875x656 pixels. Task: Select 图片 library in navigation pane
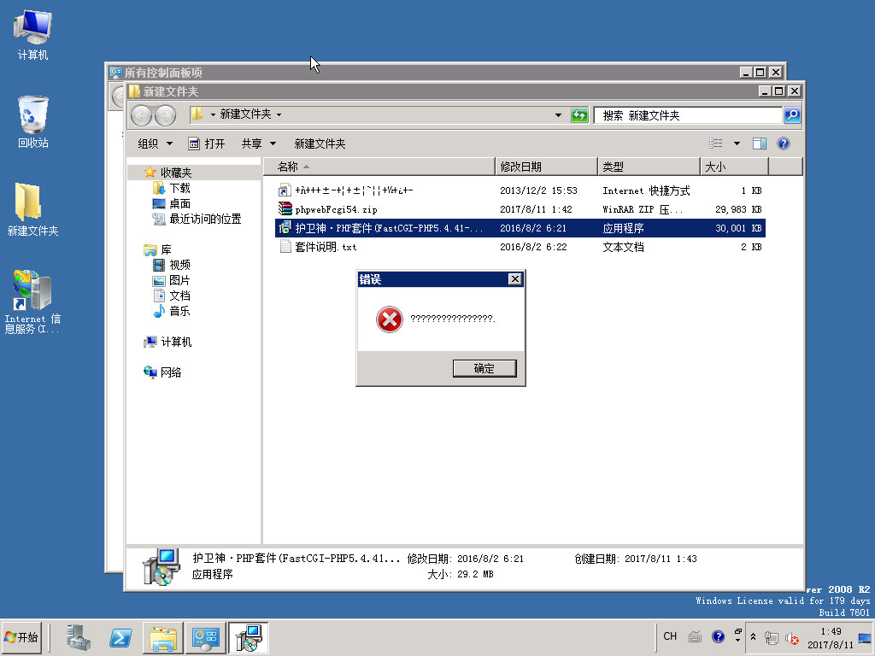coord(179,280)
